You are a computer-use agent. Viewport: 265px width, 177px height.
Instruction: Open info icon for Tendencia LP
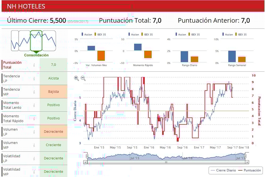[x=34, y=79]
